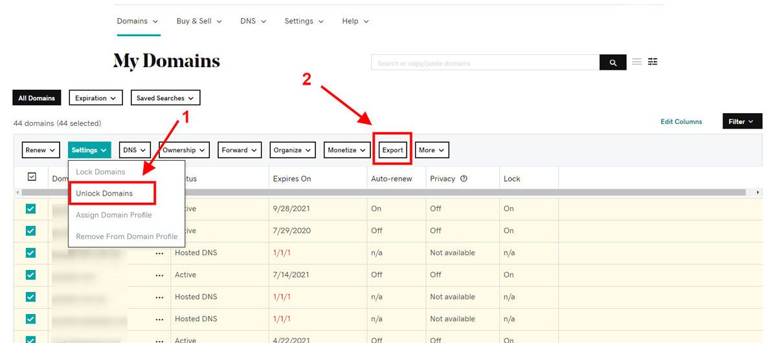Click the 7/29/2020 expiry cell
The width and height of the screenshot is (777, 343).
(291, 231)
